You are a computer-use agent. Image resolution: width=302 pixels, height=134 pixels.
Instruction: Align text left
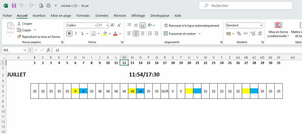[129, 33]
